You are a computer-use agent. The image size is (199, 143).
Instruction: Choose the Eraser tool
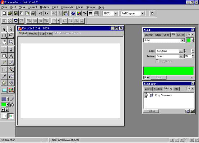pyautogui.click(x=4, y=83)
